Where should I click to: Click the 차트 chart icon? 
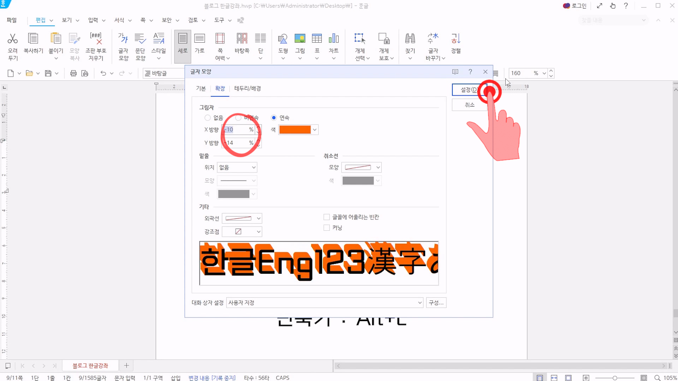pyautogui.click(x=334, y=39)
